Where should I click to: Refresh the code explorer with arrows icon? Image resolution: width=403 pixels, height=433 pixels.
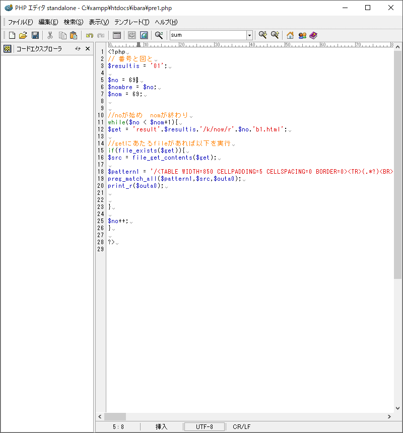[x=78, y=49]
